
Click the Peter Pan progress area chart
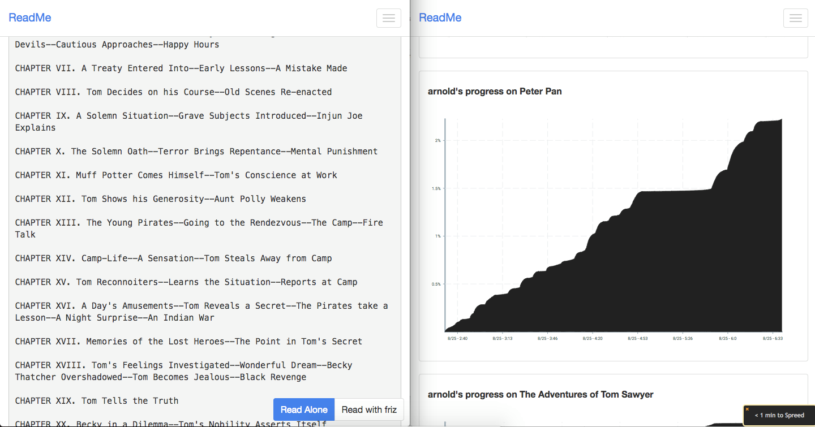(x=614, y=226)
